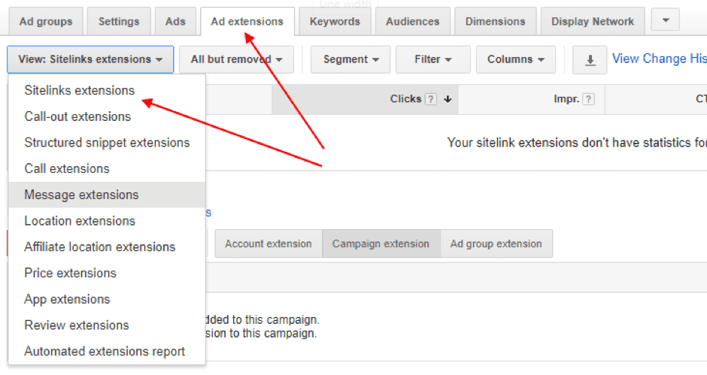Select Call-out extensions from the menu

coord(77,116)
